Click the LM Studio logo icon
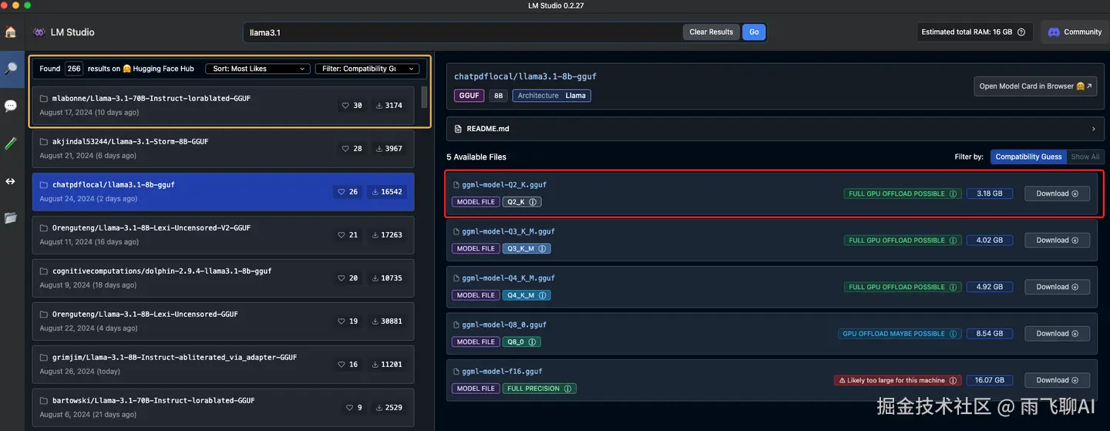Screen dimensions: 1110x431 coord(39,32)
